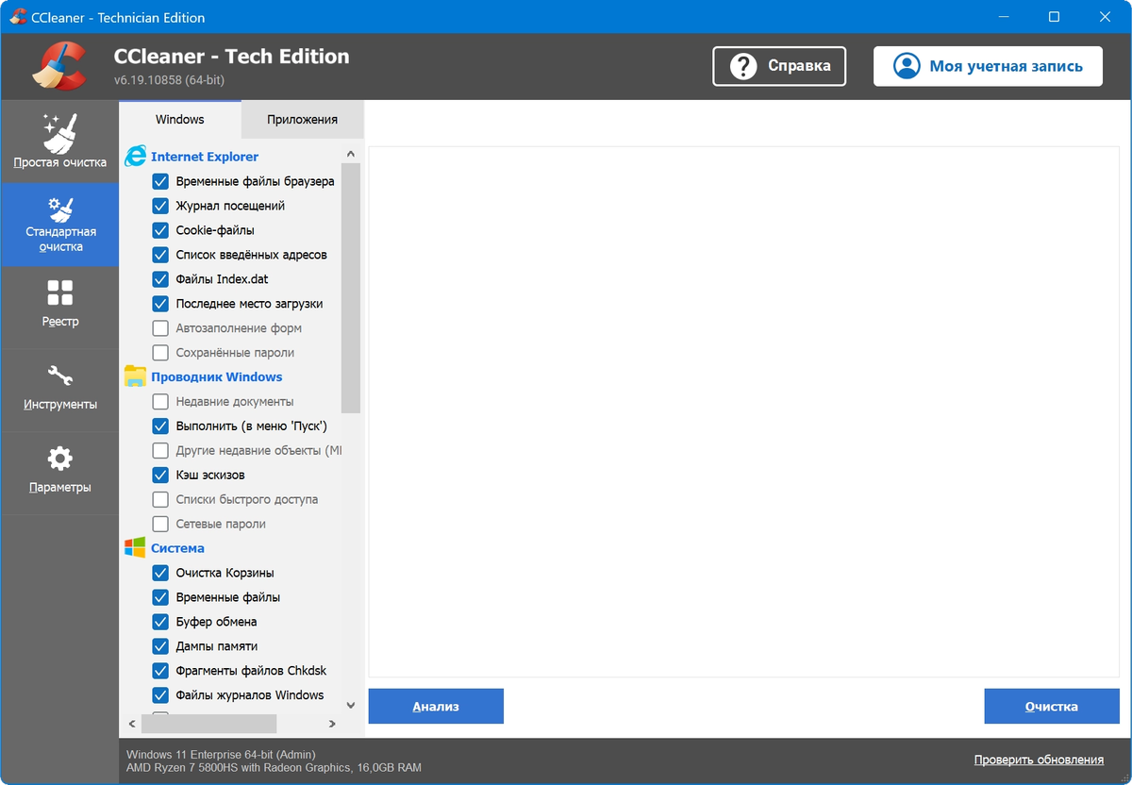This screenshot has width=1132, height=785.
Task: Uncheck Временные файлы браузера
Action: pos(160,181)
